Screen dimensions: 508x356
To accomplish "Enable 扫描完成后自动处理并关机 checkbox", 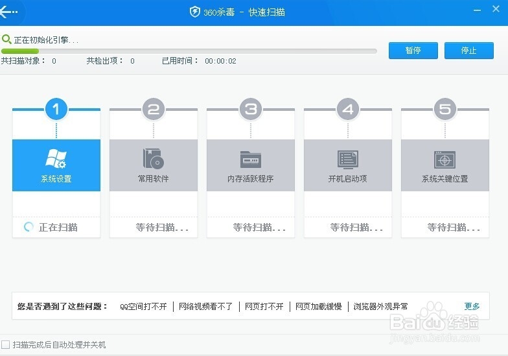I will 5,344.
